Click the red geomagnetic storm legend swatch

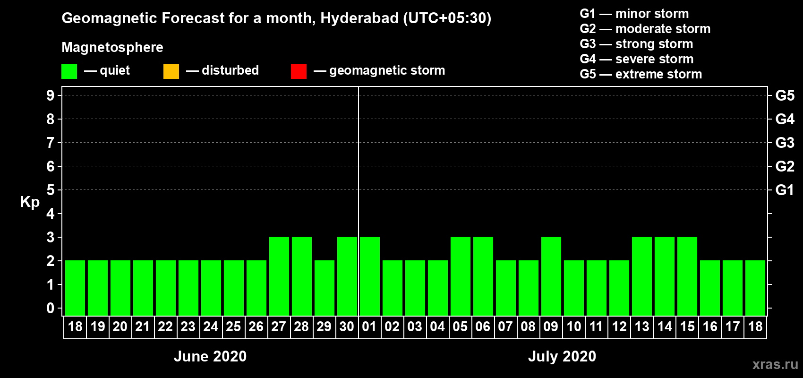[299, 71]
